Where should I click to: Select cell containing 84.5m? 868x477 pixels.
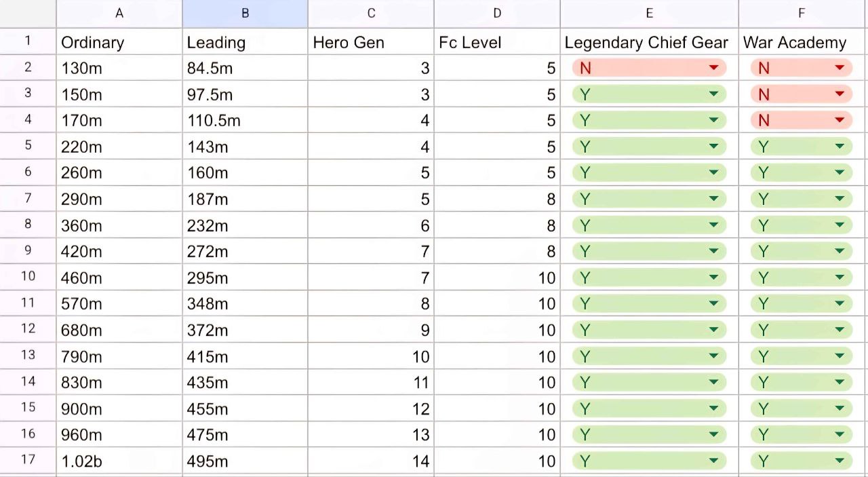click(x=245, y=68)
